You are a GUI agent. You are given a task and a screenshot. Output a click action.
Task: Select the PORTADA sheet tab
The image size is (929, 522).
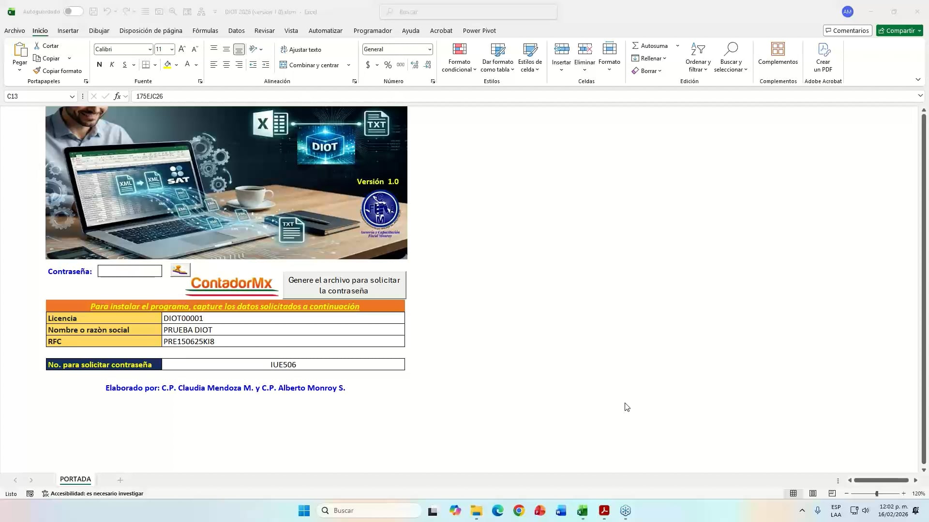[x=75, y=479]
